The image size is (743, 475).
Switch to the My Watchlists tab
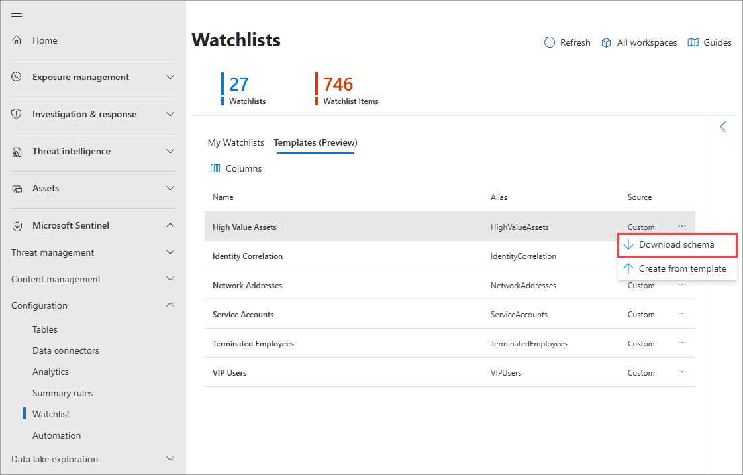236,142
